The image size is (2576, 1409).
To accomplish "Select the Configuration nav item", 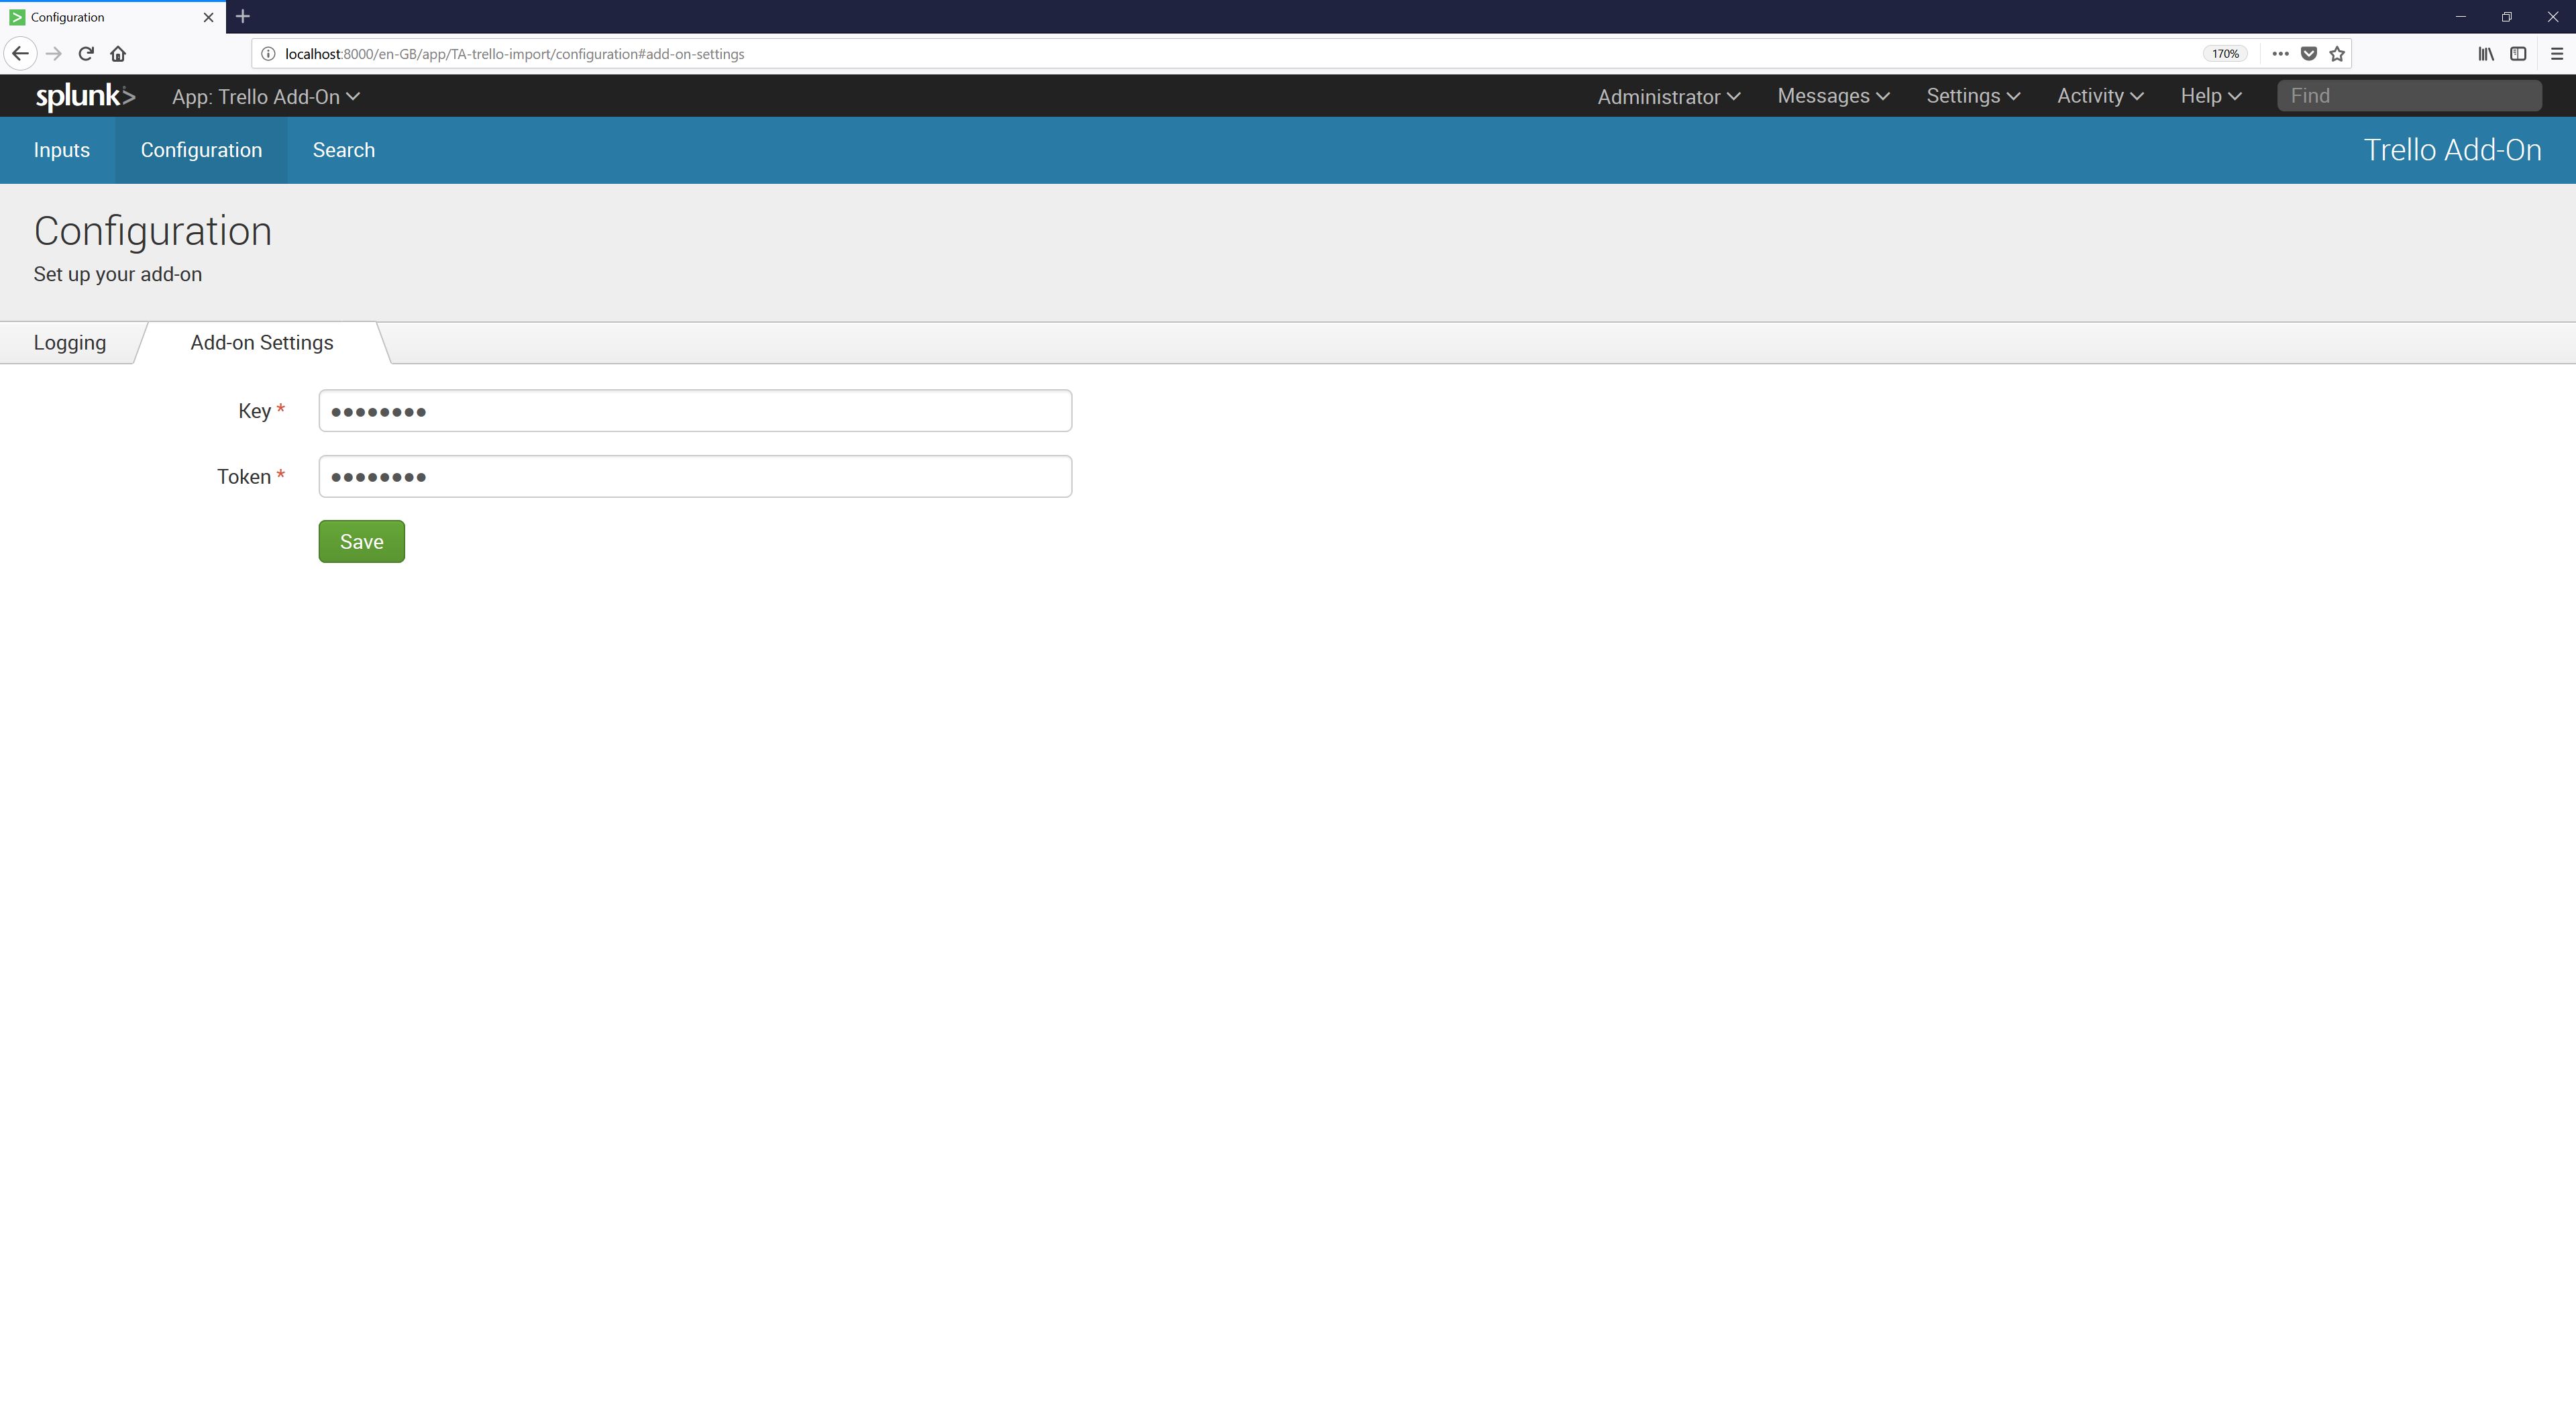I will [201, 150].
